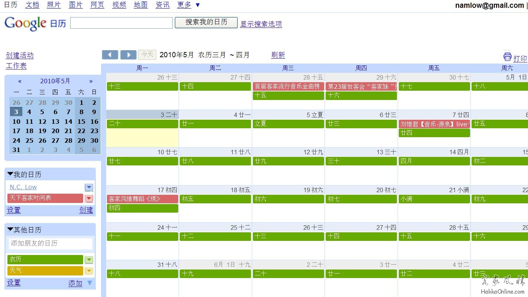Toggle visibility of 天下客家时间表 calendar
Viewport: 528px width, 297px height.
pyautogui.click(x=45, y=198)
